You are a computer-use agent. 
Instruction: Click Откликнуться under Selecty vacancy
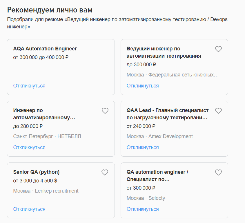pos(143,209)
